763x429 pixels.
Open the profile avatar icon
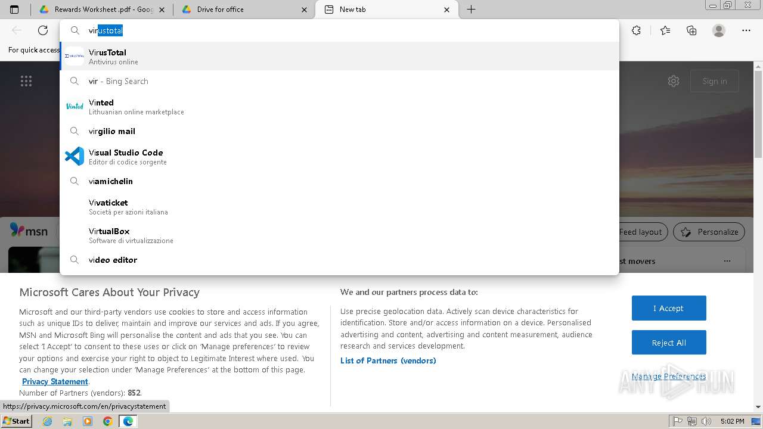pos(719,30)
